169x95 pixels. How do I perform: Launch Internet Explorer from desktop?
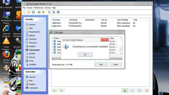pos(6,31)
